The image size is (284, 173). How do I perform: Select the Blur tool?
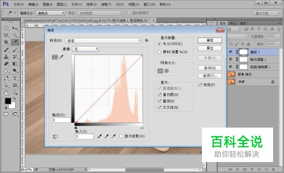pyautogui.click(x=6, y=71)
